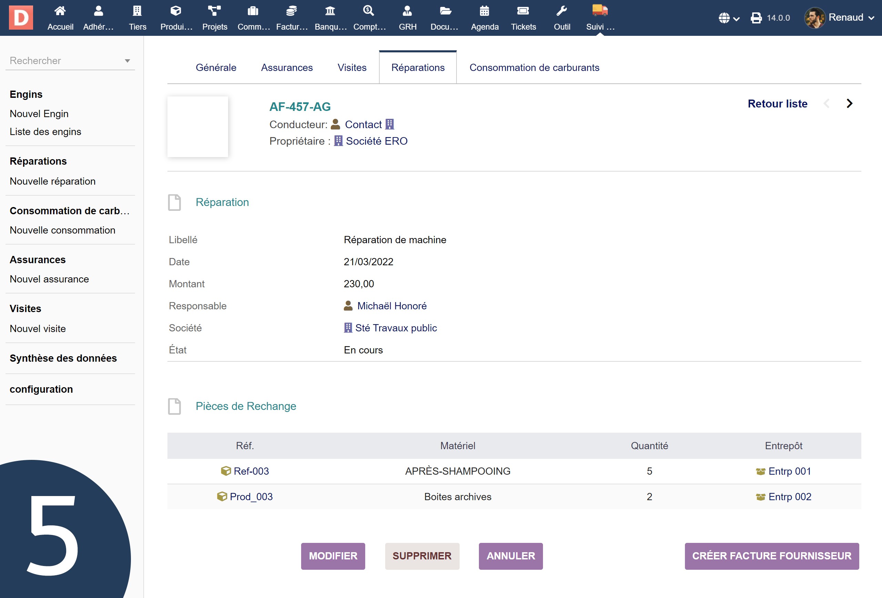
Task: Open Synthèse des données in sidebar
Action: (x=63, y=358)
